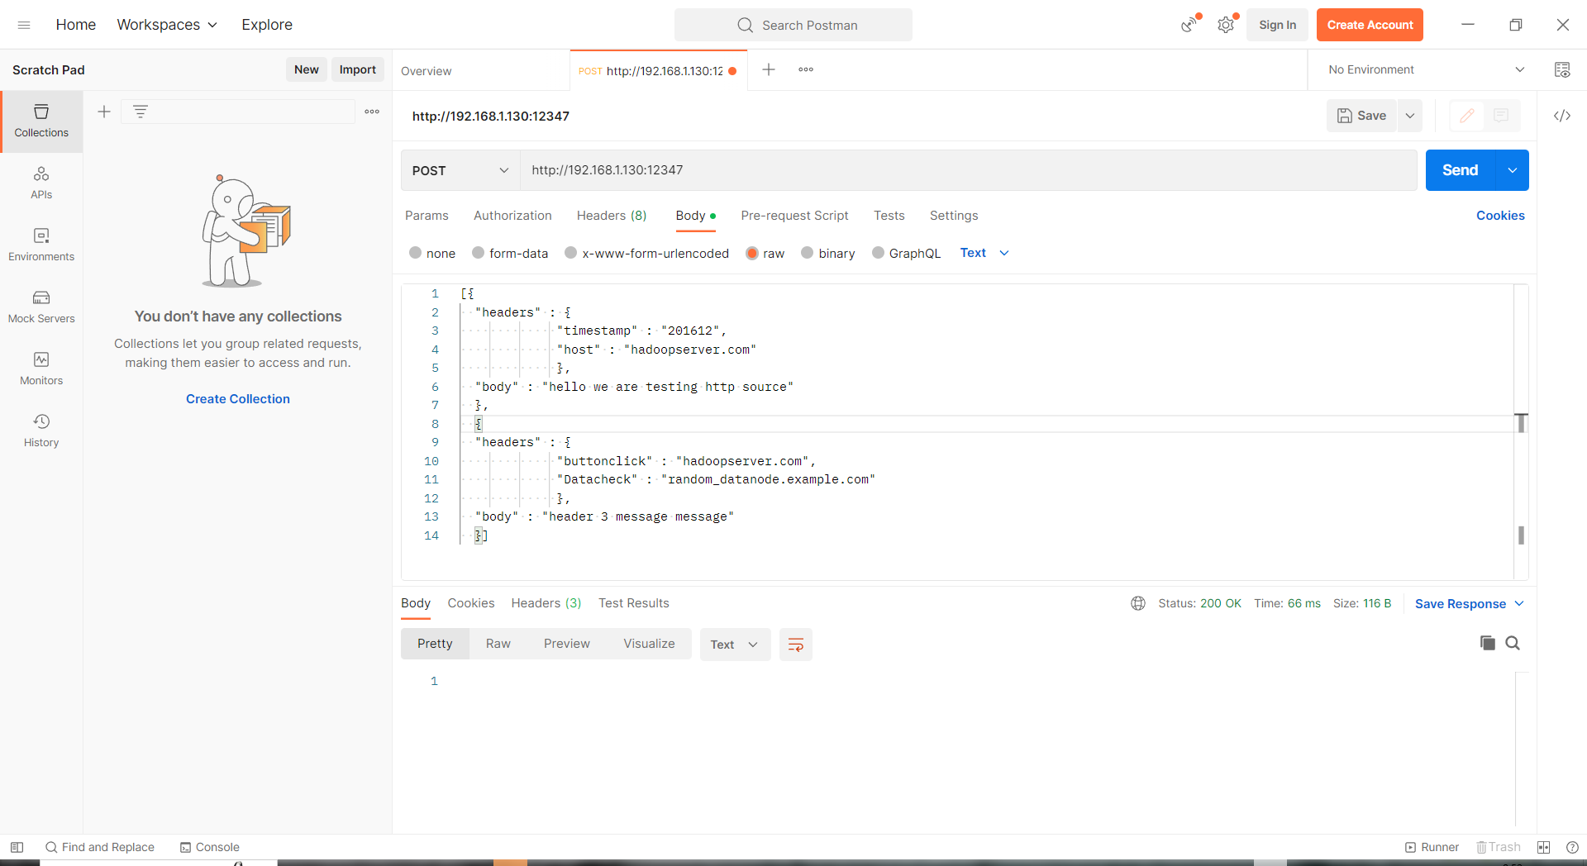This screenshot has width=1587, height=866.
Task: Open the POST method dropdown
Action: pos(460,170)
